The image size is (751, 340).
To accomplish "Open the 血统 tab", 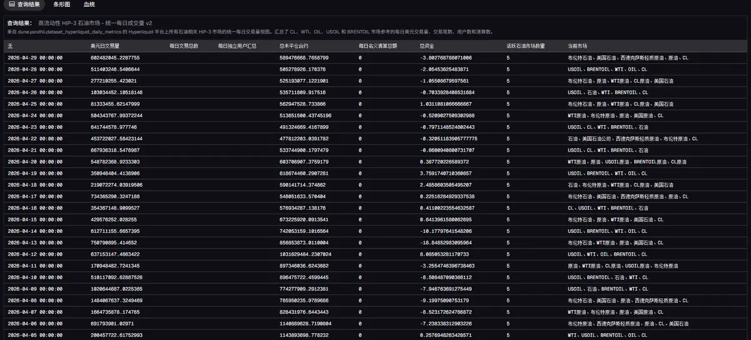I will point(89,4).
